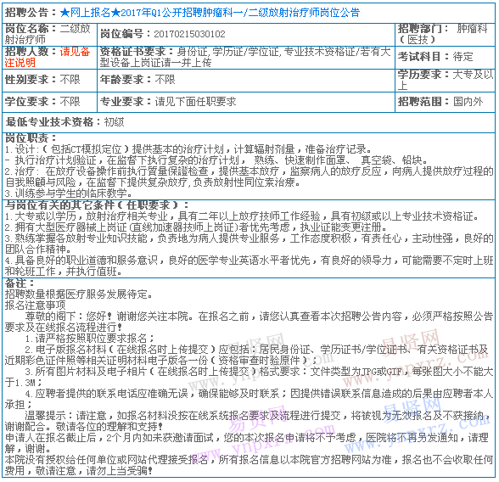This screenshot has width=499, height=482.
Task: Click the '岗位职责：' heading
Action: pyautogui.click(x=31, y=138)
